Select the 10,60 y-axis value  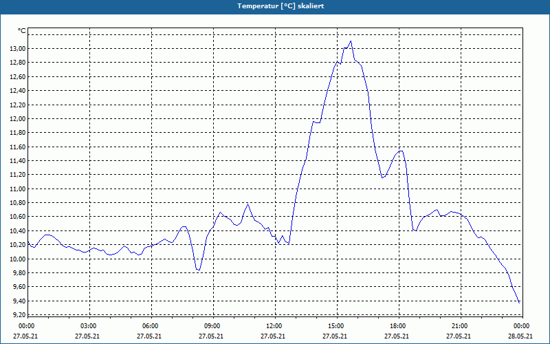pos(18,217)
